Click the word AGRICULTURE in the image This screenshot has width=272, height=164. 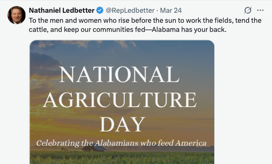[120, 100]
